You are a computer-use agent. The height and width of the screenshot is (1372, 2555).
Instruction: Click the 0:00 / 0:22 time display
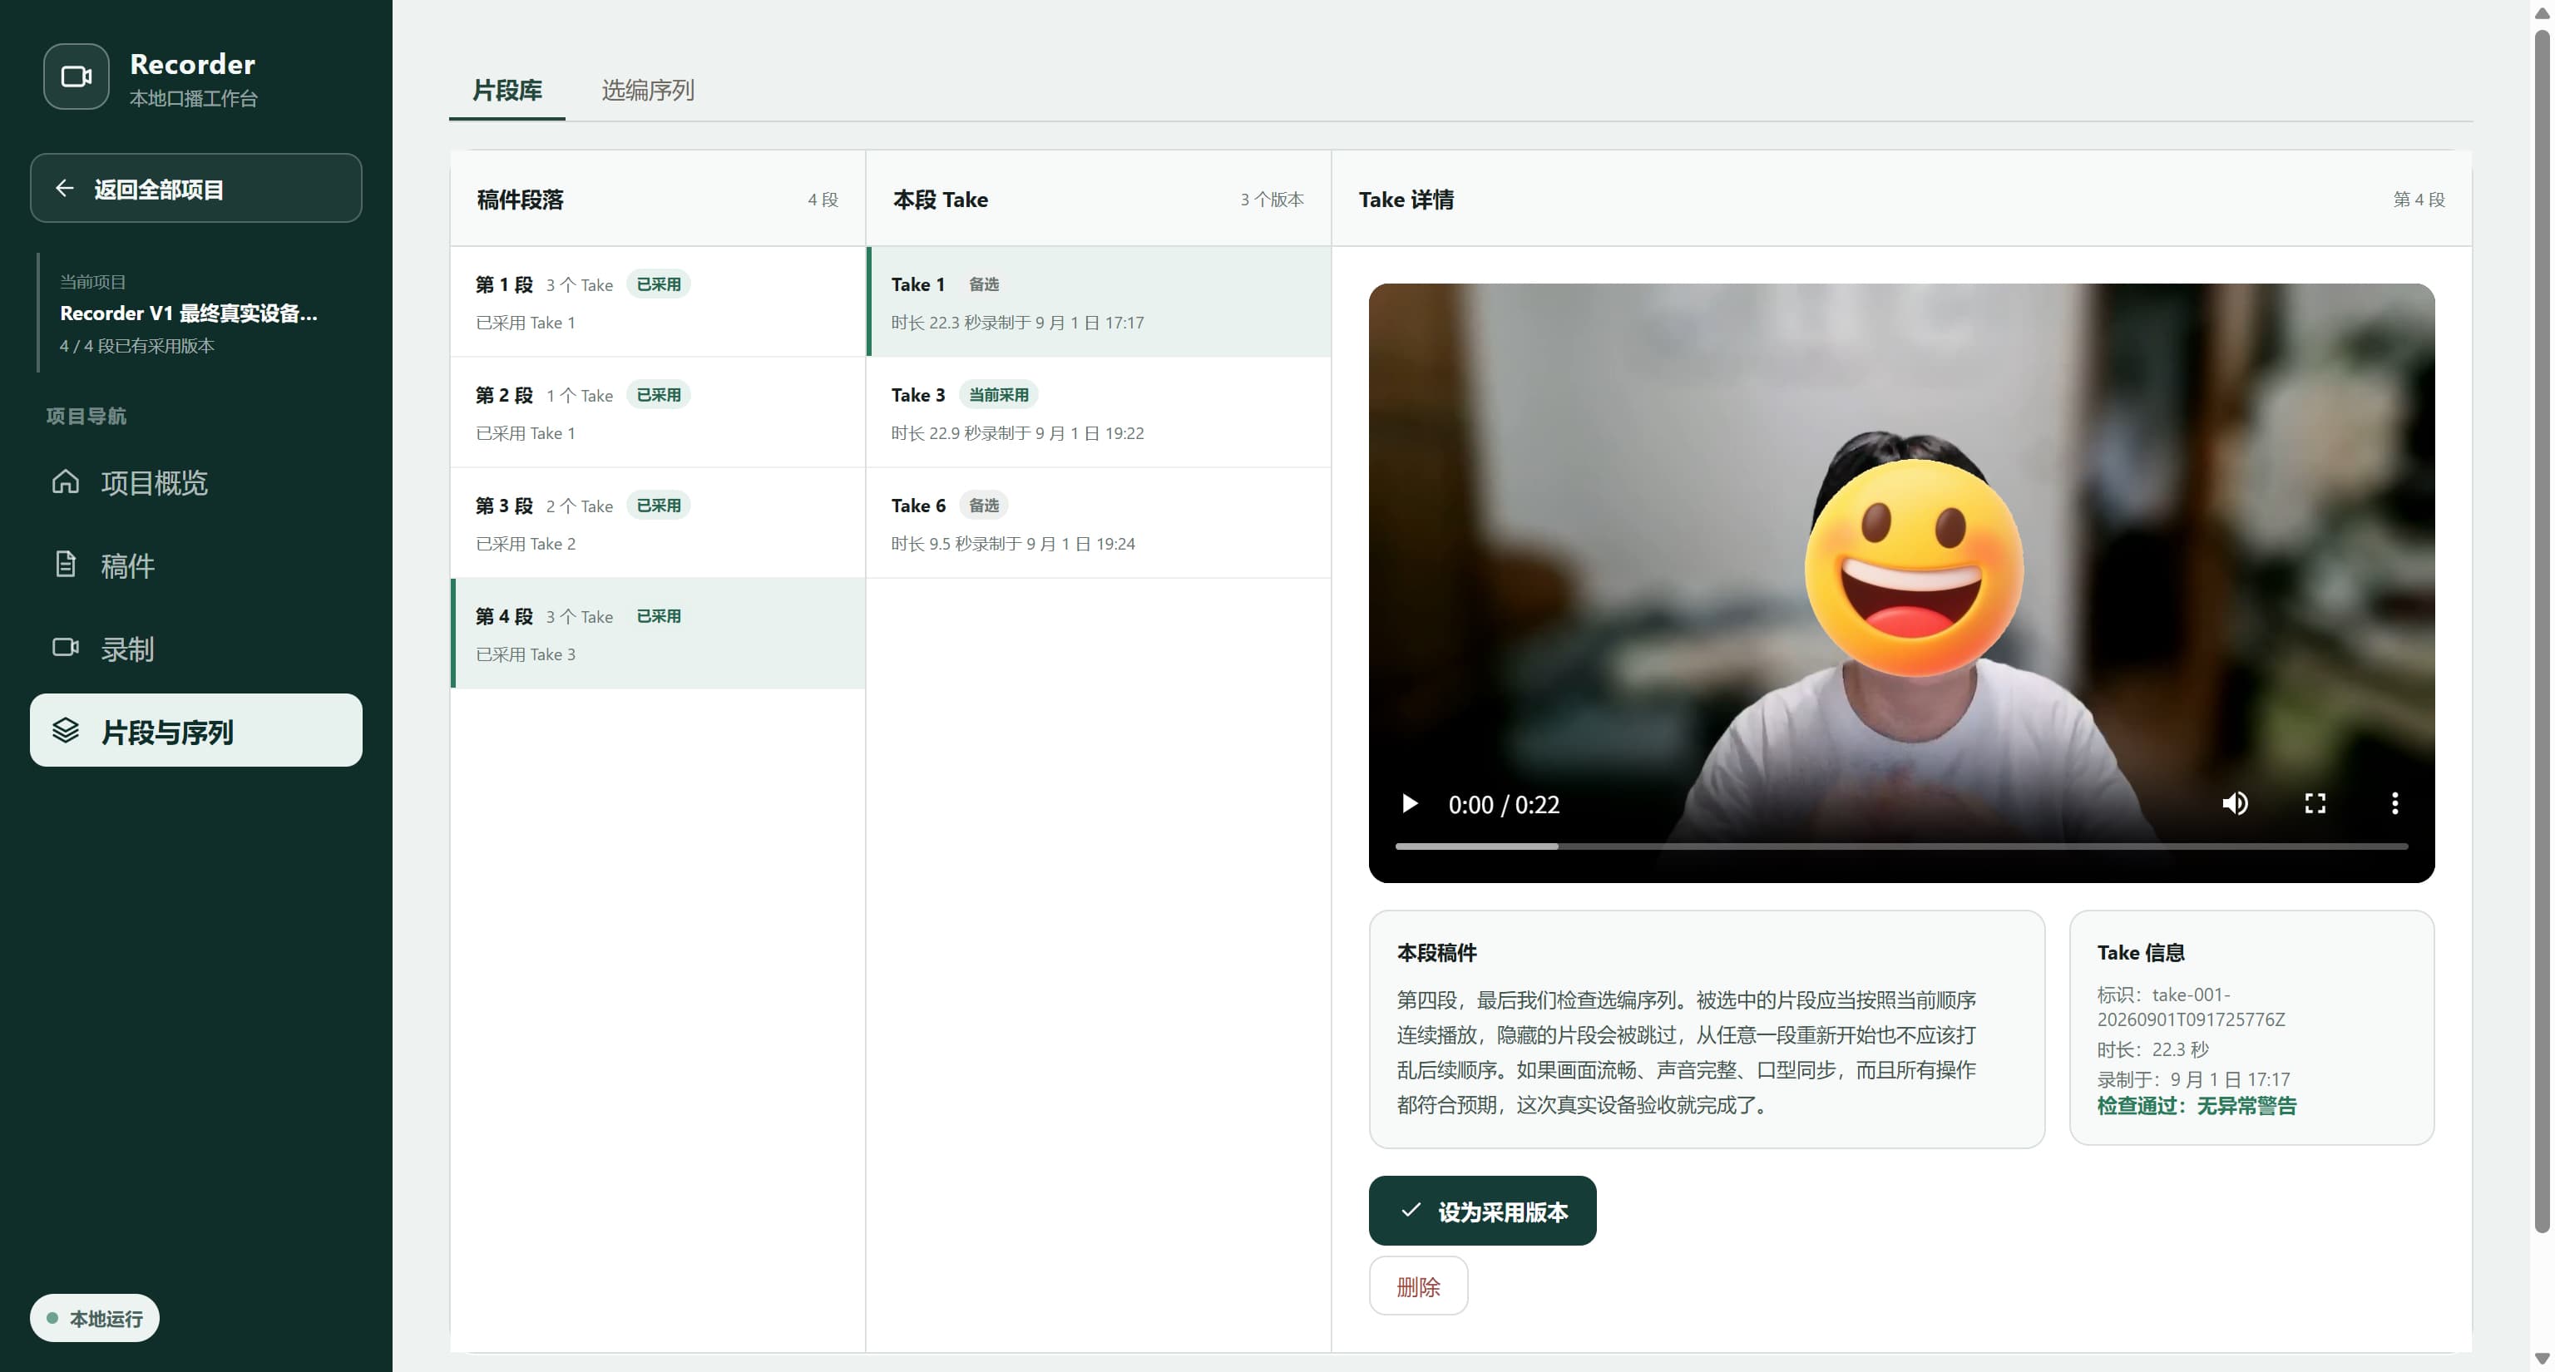1504,804
